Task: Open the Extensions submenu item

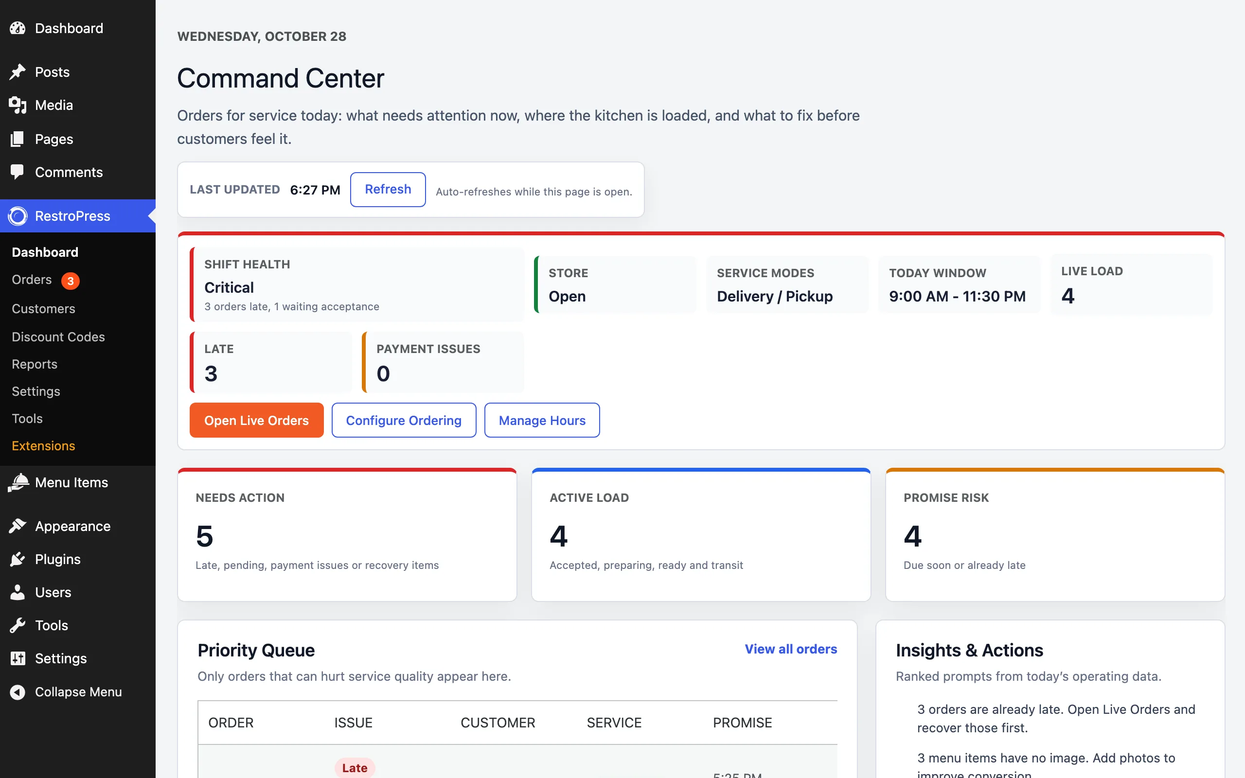Action: 44,446
